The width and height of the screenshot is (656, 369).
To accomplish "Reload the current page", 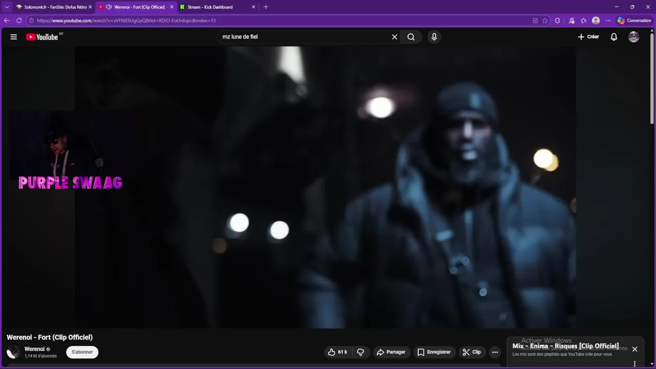I will click(x=19, y=20).
